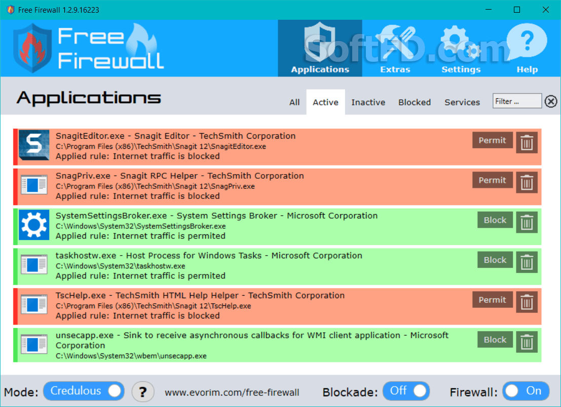Click the Free Firewall shield logo

[x=32, y=48]
